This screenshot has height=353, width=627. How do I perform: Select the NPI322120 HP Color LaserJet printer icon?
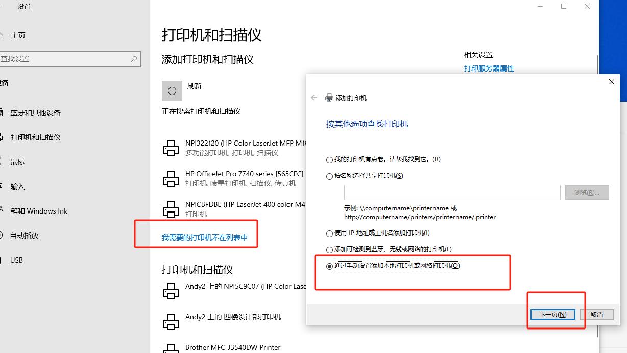[171, 147]
